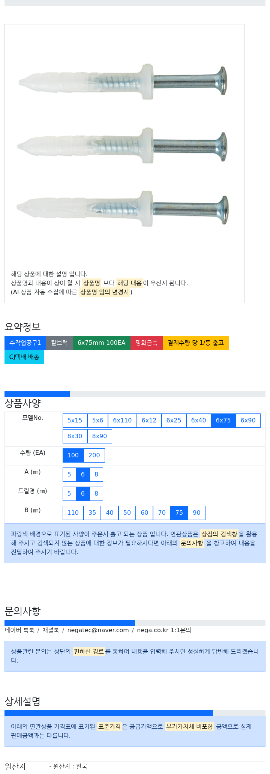The width and height of the screenshot is (270, 774).
Task: Select model 5x15 option
Action: (x=75, y=421)
